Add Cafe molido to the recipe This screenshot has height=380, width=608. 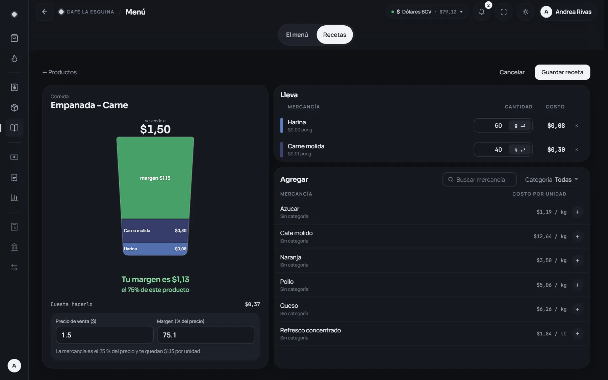(577, 236)
